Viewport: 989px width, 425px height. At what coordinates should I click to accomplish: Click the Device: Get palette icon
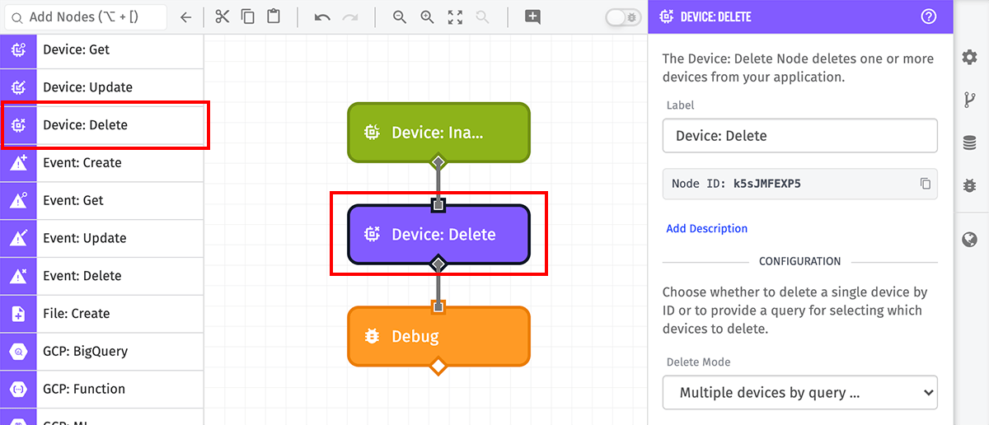point(18,49)
